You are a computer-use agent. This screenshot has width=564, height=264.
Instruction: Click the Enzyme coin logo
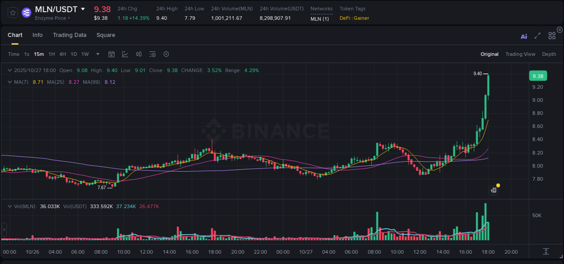pos(26,13)
